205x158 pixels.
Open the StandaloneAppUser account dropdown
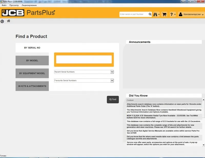[x=203, y=15]
